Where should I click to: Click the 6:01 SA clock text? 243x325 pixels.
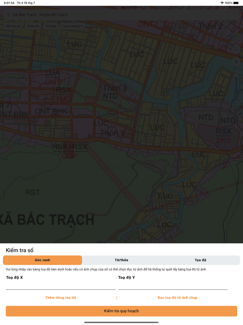click(9, 3)
